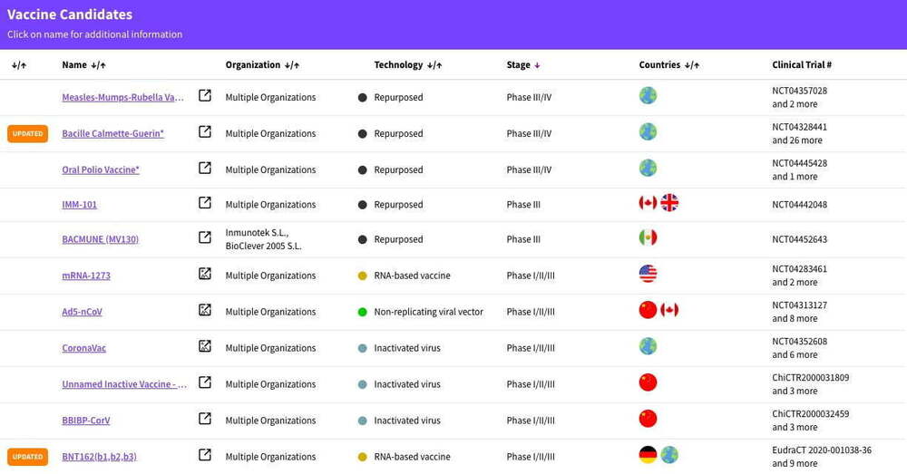This screenshot has width=907, height=474.
Task: Open external link icon for mRNA-1273
Action: 205,274
